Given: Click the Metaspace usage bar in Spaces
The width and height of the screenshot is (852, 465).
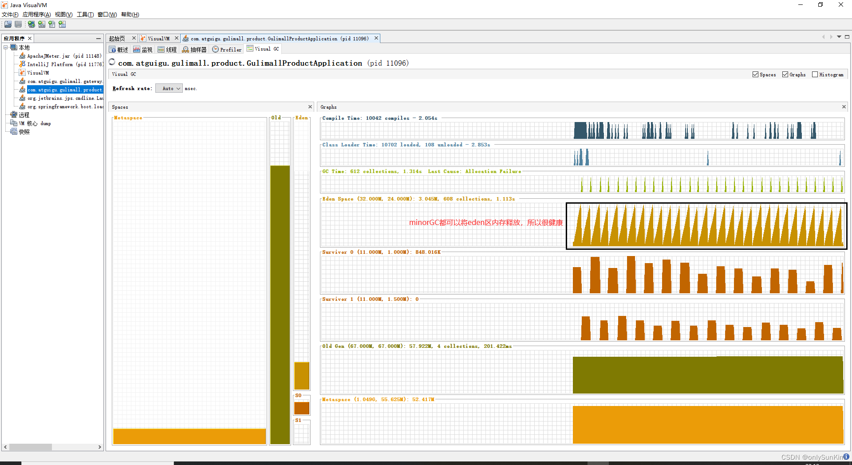Looking at the screenshot, I should pos(189,436).
